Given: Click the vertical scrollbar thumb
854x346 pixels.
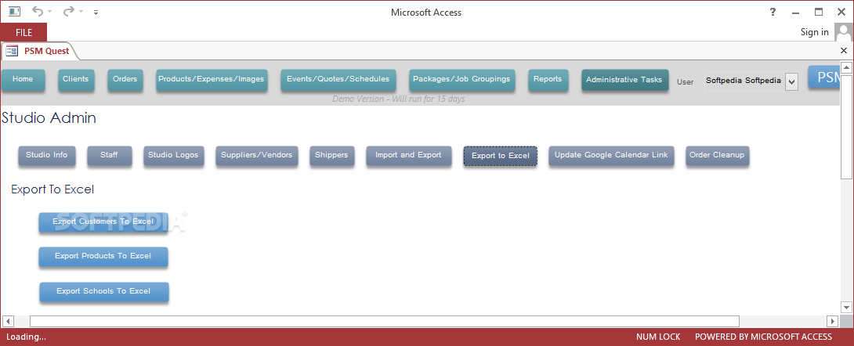Looking at the screenshot, I should pyautogui.click(x=846, y=127).
